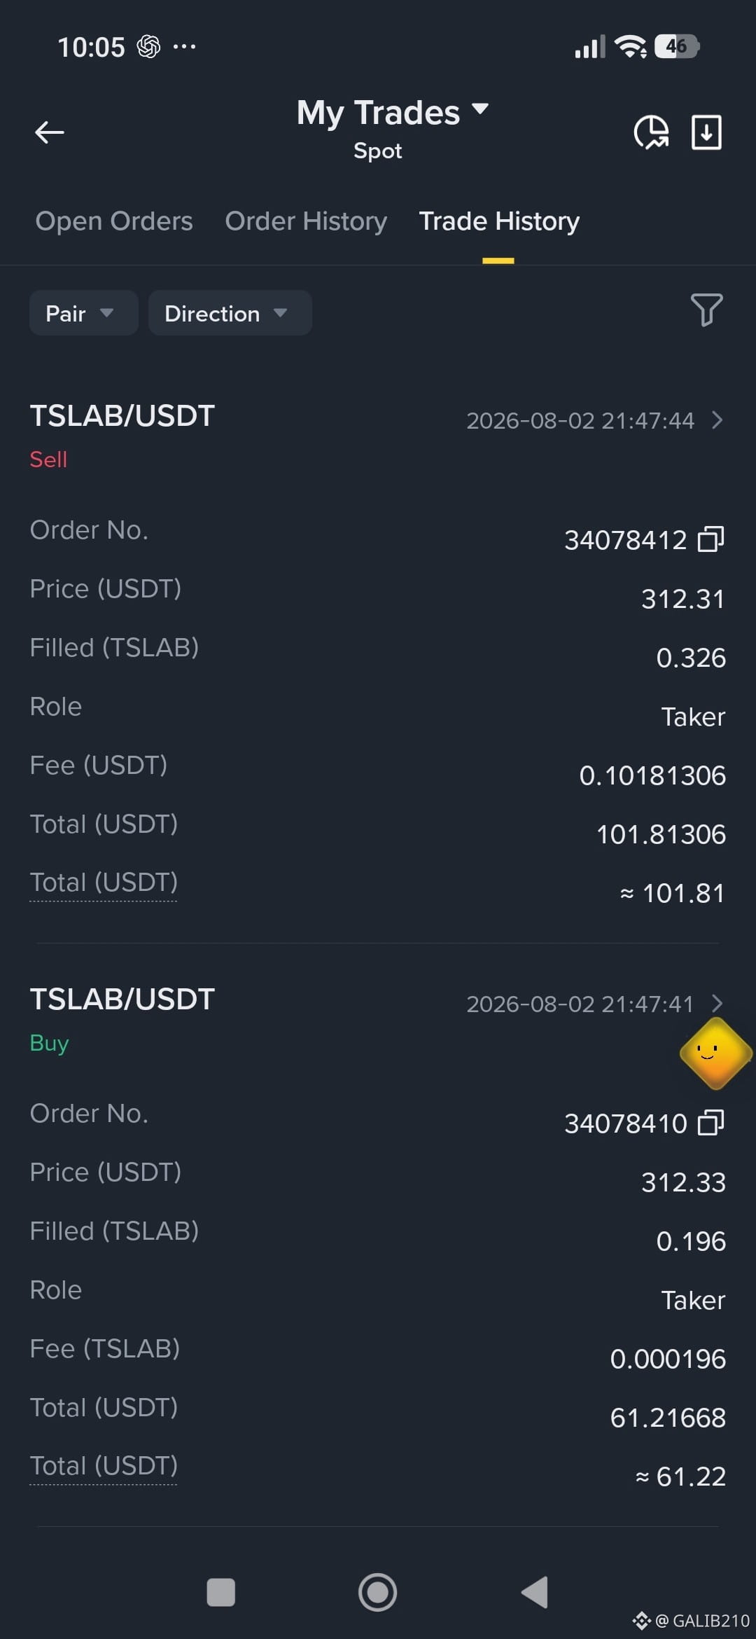Copy order number 34078410

(x=710, y=1123)
